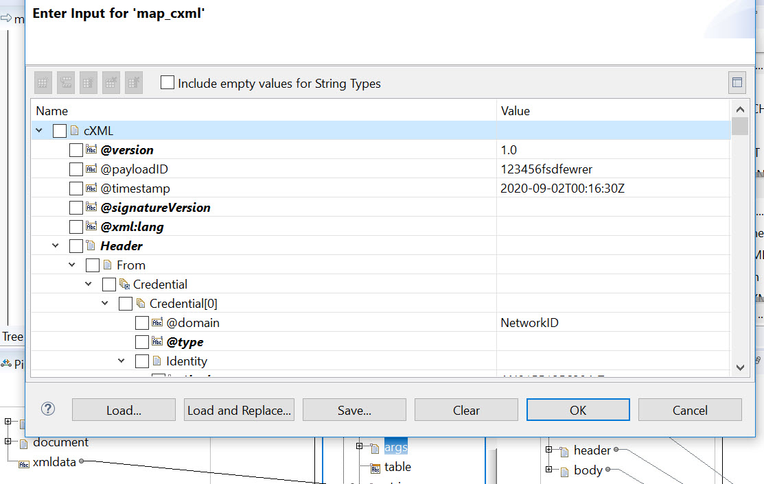The width and height of the screenshot is (764, 484).
Task: Tick the @domain checkbox
Action: 142,322
